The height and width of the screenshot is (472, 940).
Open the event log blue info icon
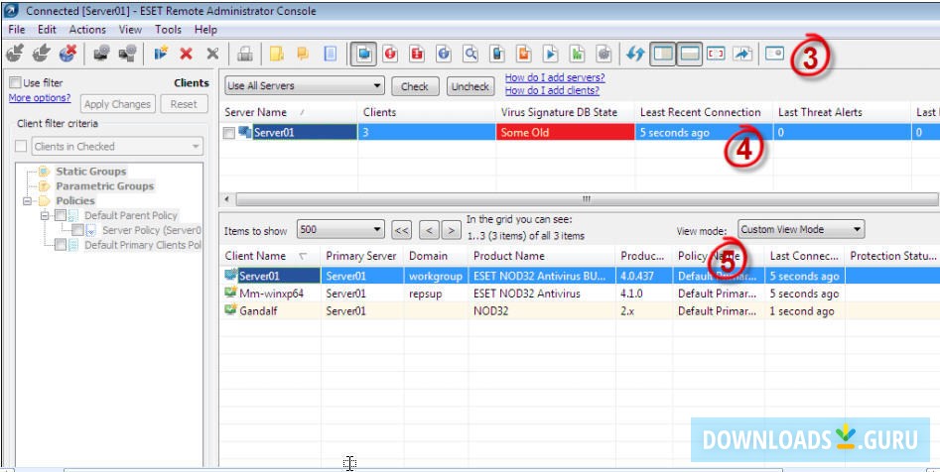(444, 54)
